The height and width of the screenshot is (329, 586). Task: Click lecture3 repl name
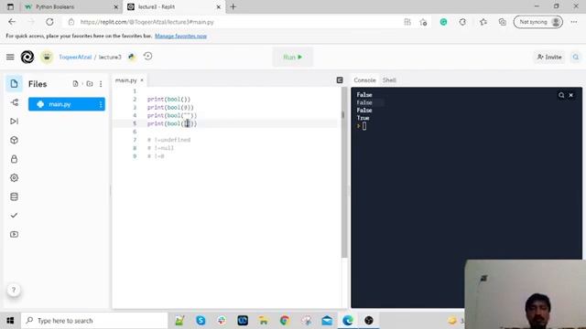tap(110, 57)
